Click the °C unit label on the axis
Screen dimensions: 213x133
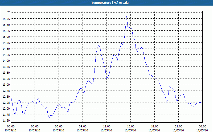coord(8,12)
